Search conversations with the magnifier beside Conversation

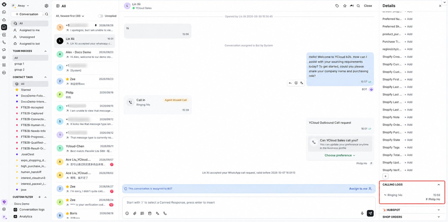[x=47, y=14]
